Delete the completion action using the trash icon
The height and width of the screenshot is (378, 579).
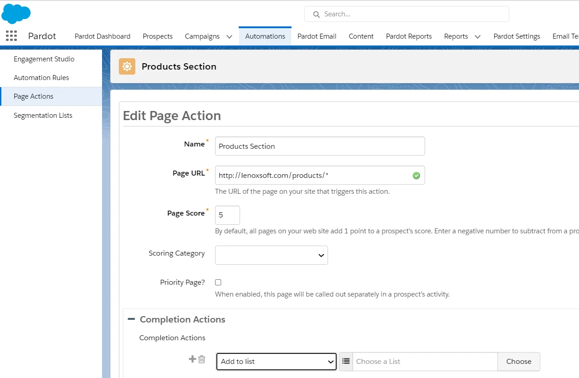[201, 359]
